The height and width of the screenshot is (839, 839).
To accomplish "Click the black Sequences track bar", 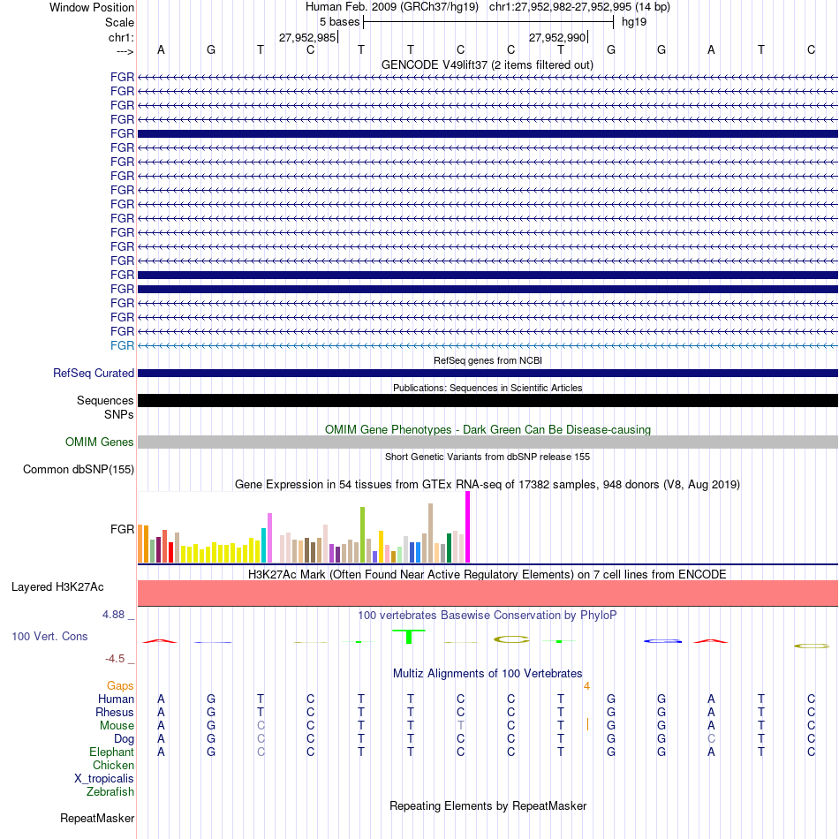I will coord(488,400).
